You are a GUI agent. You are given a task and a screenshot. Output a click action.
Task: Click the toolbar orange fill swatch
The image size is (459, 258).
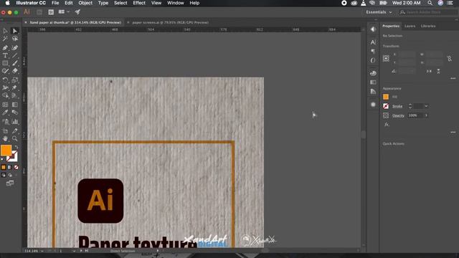coord(6,150)
